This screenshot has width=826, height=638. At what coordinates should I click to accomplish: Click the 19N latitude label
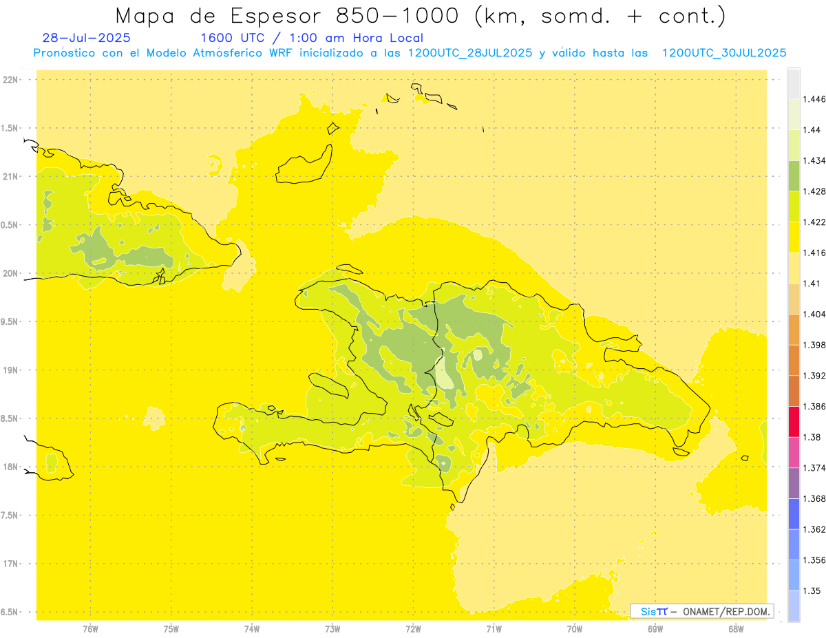click(x=10, y=370)
